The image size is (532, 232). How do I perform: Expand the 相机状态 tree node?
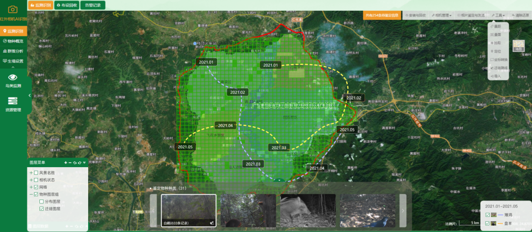pos(31,180)
